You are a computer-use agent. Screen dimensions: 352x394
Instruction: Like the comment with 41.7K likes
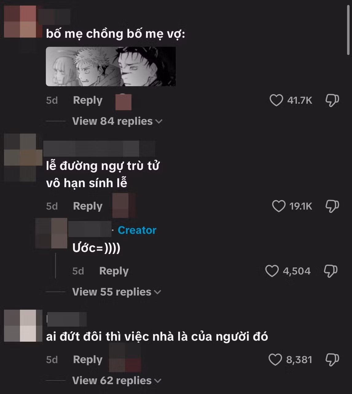tap(276, 100)
